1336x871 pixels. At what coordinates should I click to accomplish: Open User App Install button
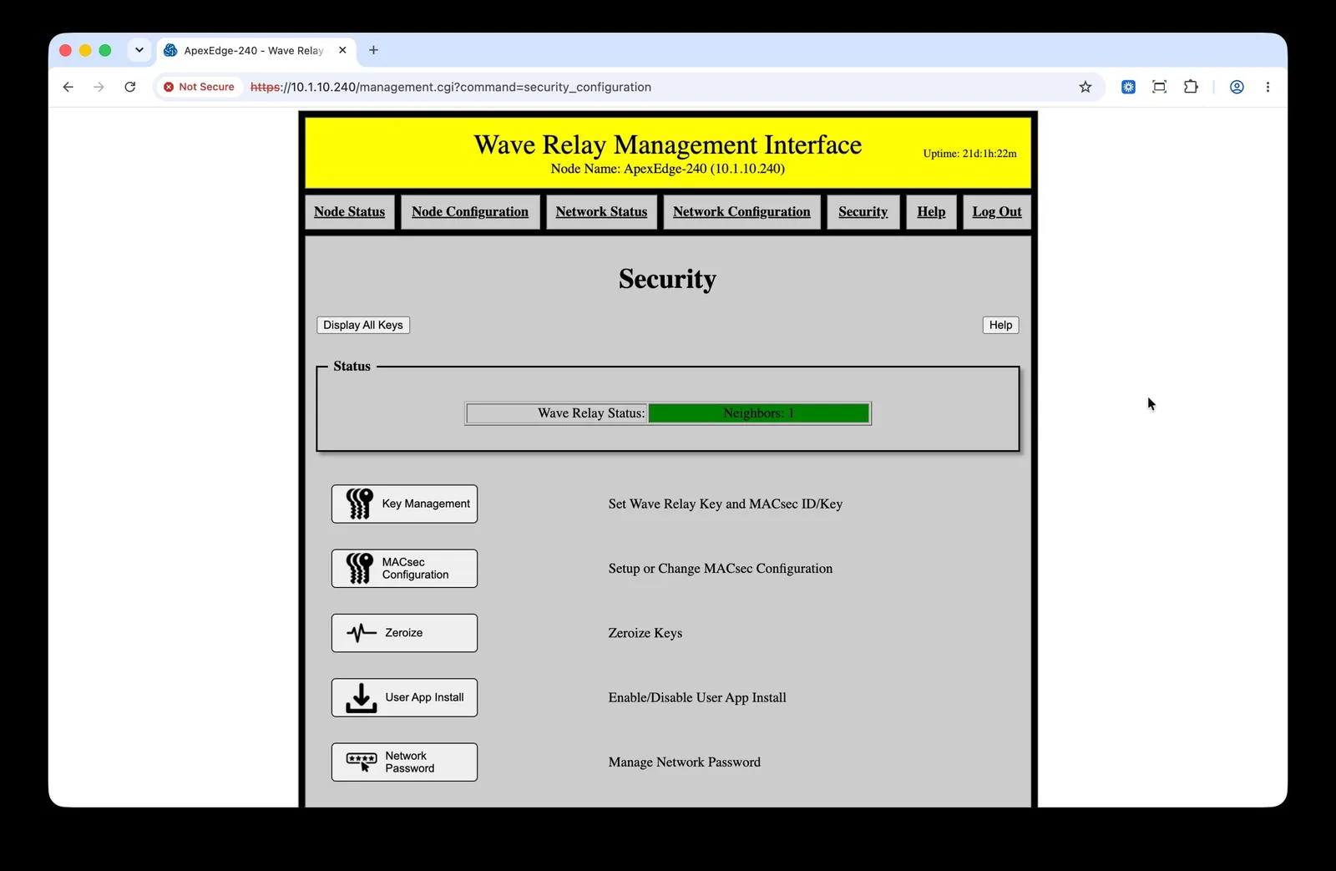click(x=404, y=697)
